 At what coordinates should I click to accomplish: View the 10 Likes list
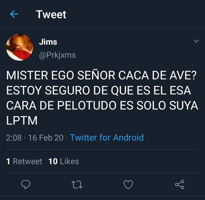(x=64, y=161)
